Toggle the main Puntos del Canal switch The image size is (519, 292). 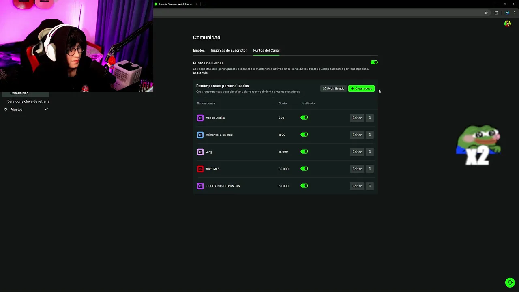tap(374, 62)
